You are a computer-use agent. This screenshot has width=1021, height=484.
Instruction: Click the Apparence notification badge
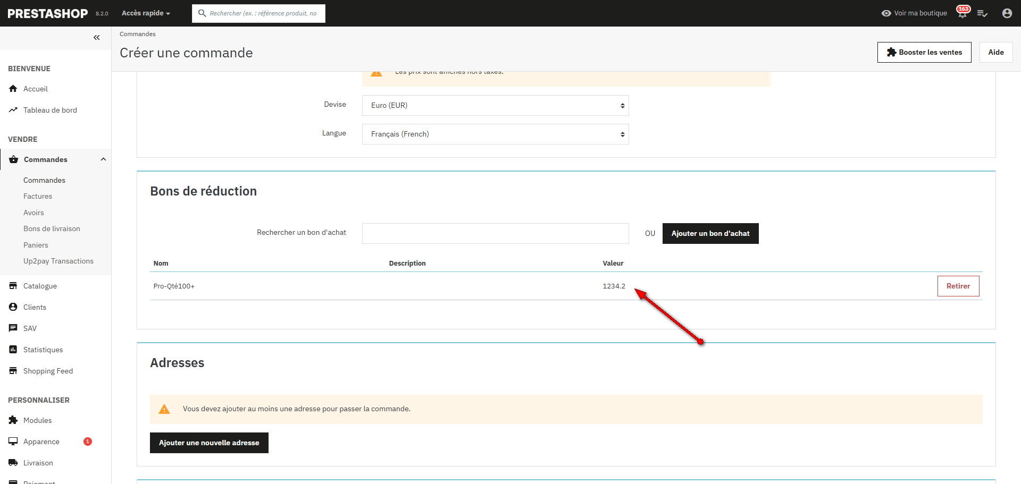[x=88, y=441]
